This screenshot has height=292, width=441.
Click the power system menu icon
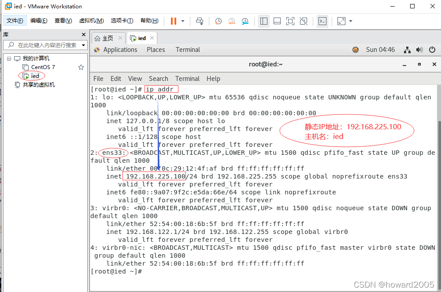(x=432, y=50)
